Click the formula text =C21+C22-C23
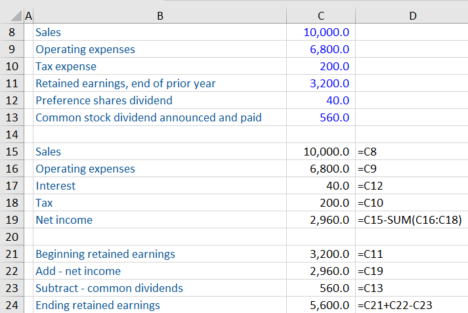 click(x=394, y=305)
